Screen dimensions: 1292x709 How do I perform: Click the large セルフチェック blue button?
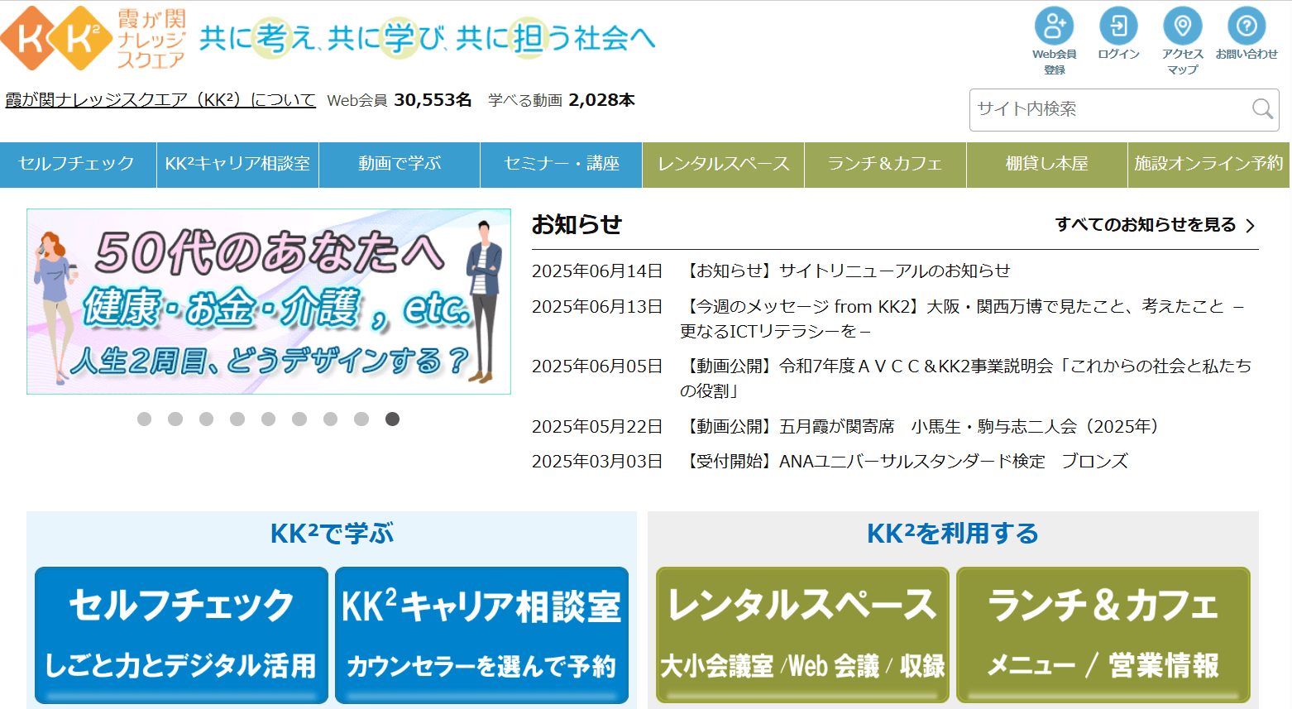point(181,635)
